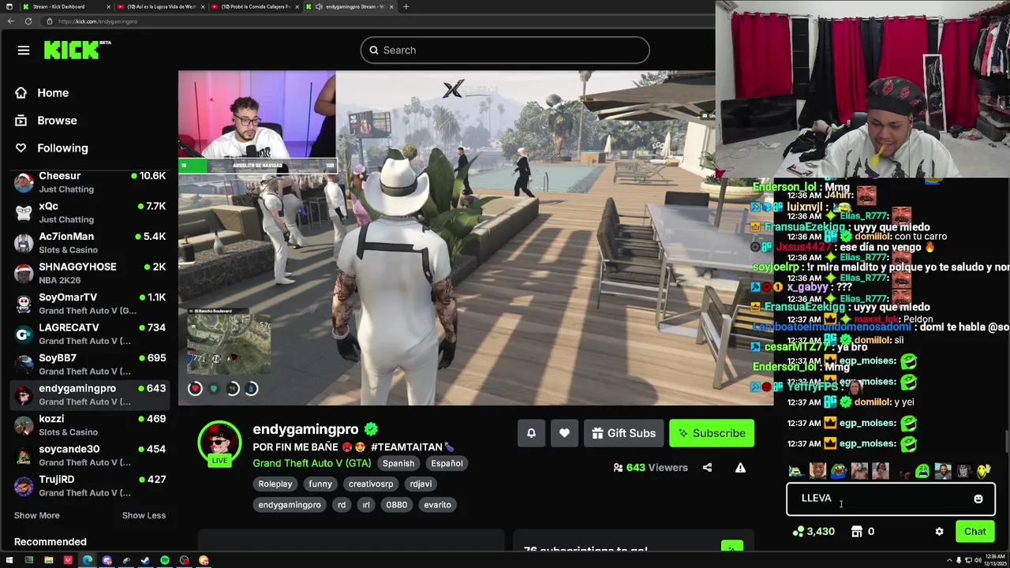Select SHNAGGYHOSE channel in sidebar
Image resolution: width=1010 pixels, height=568 pixels.
coord(91,274)
